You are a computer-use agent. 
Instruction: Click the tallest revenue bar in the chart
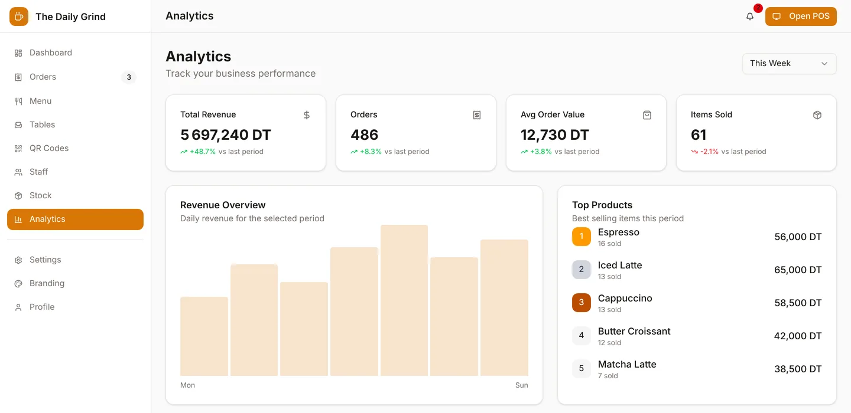pos(404,300)
